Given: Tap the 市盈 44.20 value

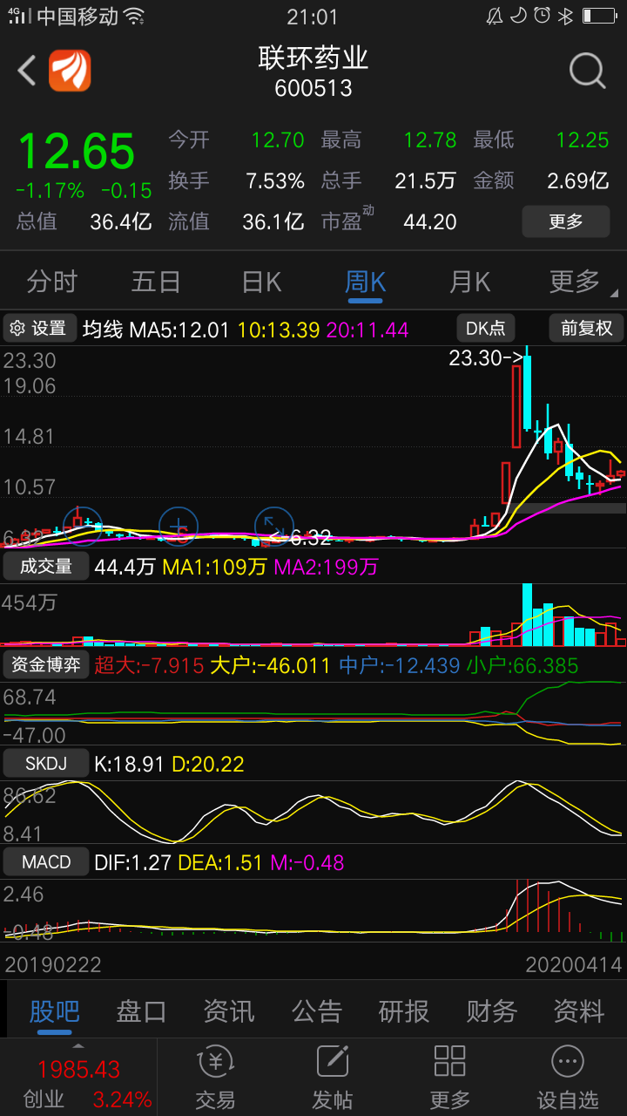Looking at the screenshot, I should click(430, 221).
